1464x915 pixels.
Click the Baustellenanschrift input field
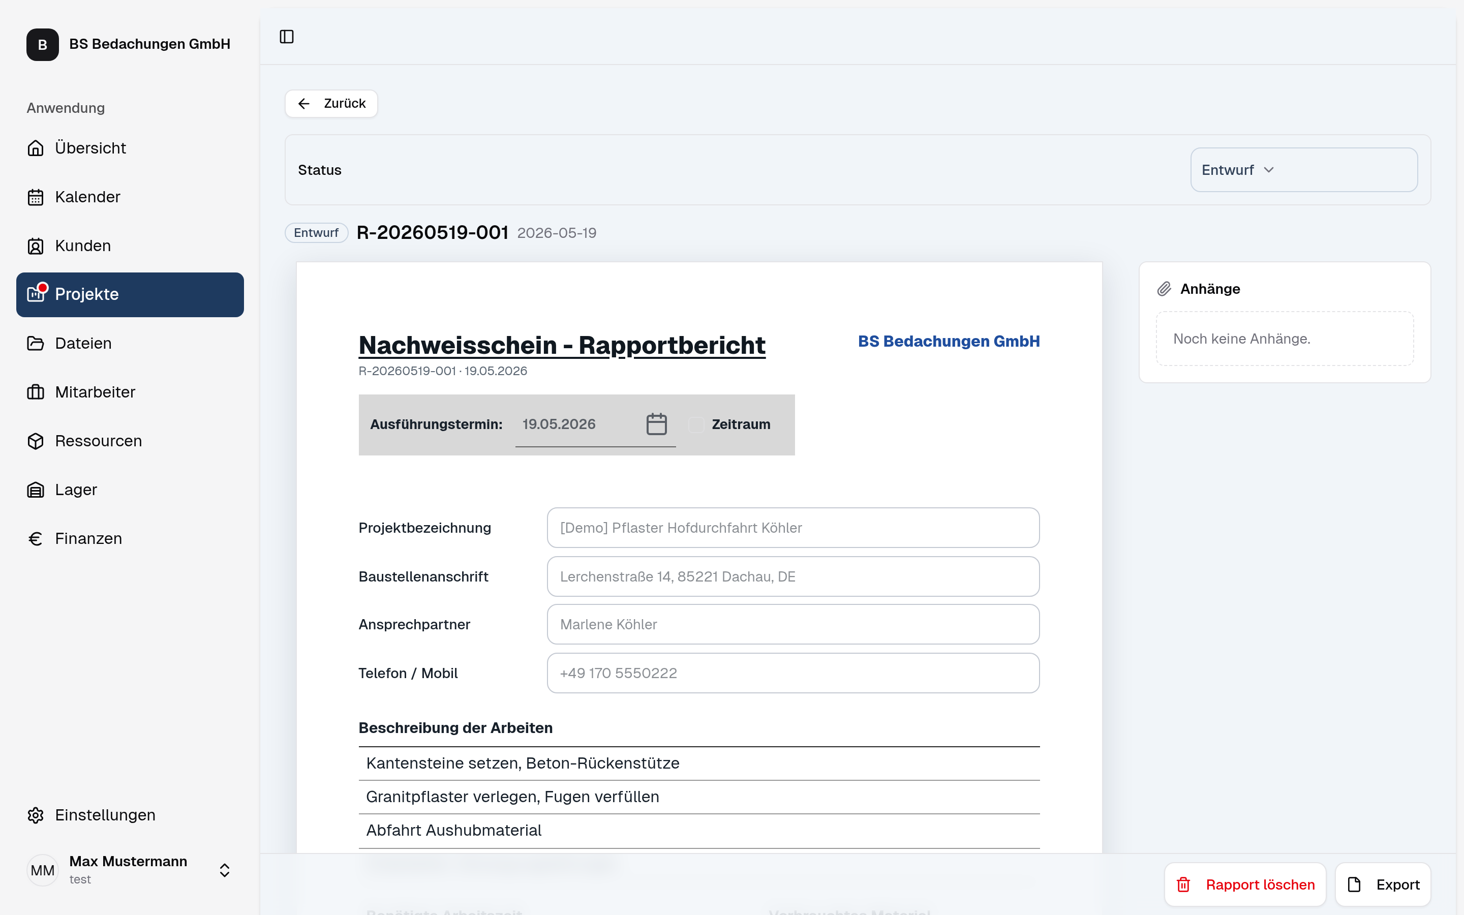(793, 577)
